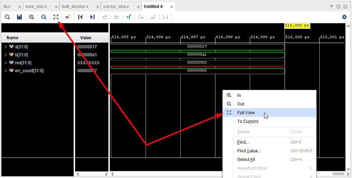Click the Zoom Fit toolbar icon
This screenshot has height=178, width=352.
(x=56, y=17)
